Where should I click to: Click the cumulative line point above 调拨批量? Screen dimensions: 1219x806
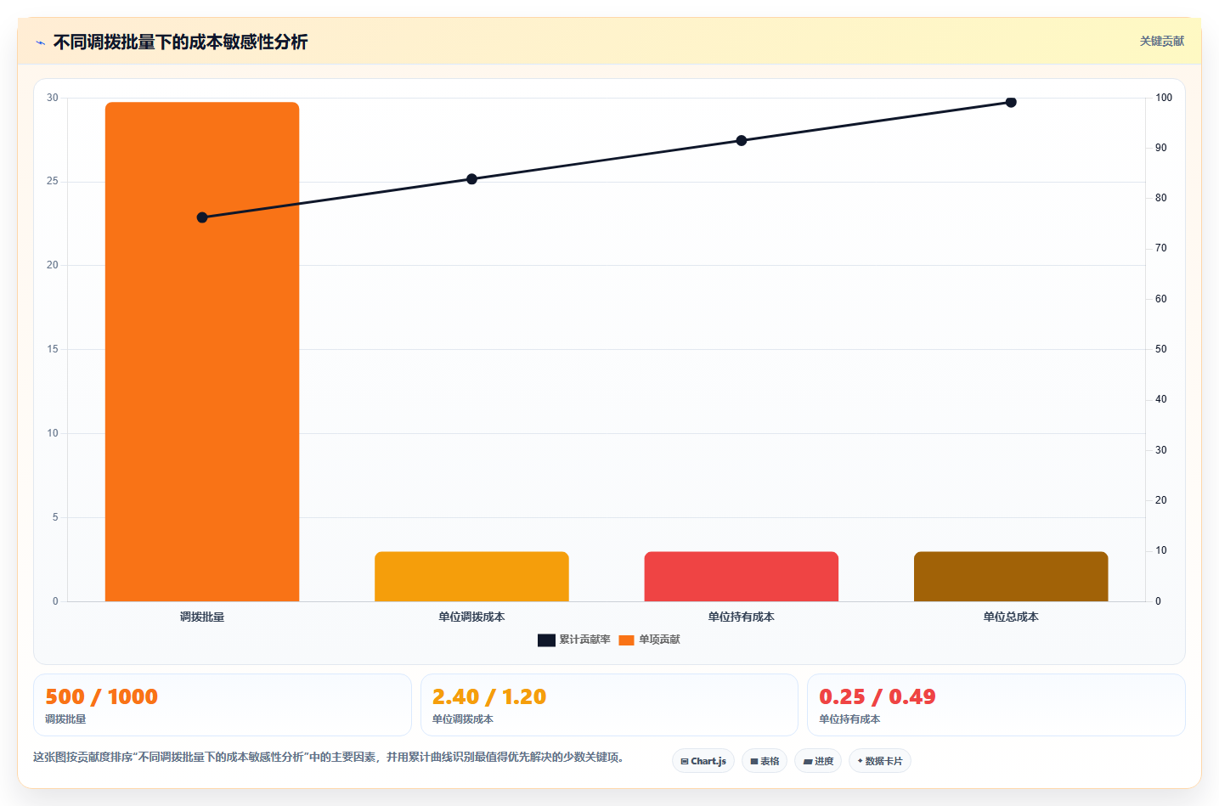[202, 217]
